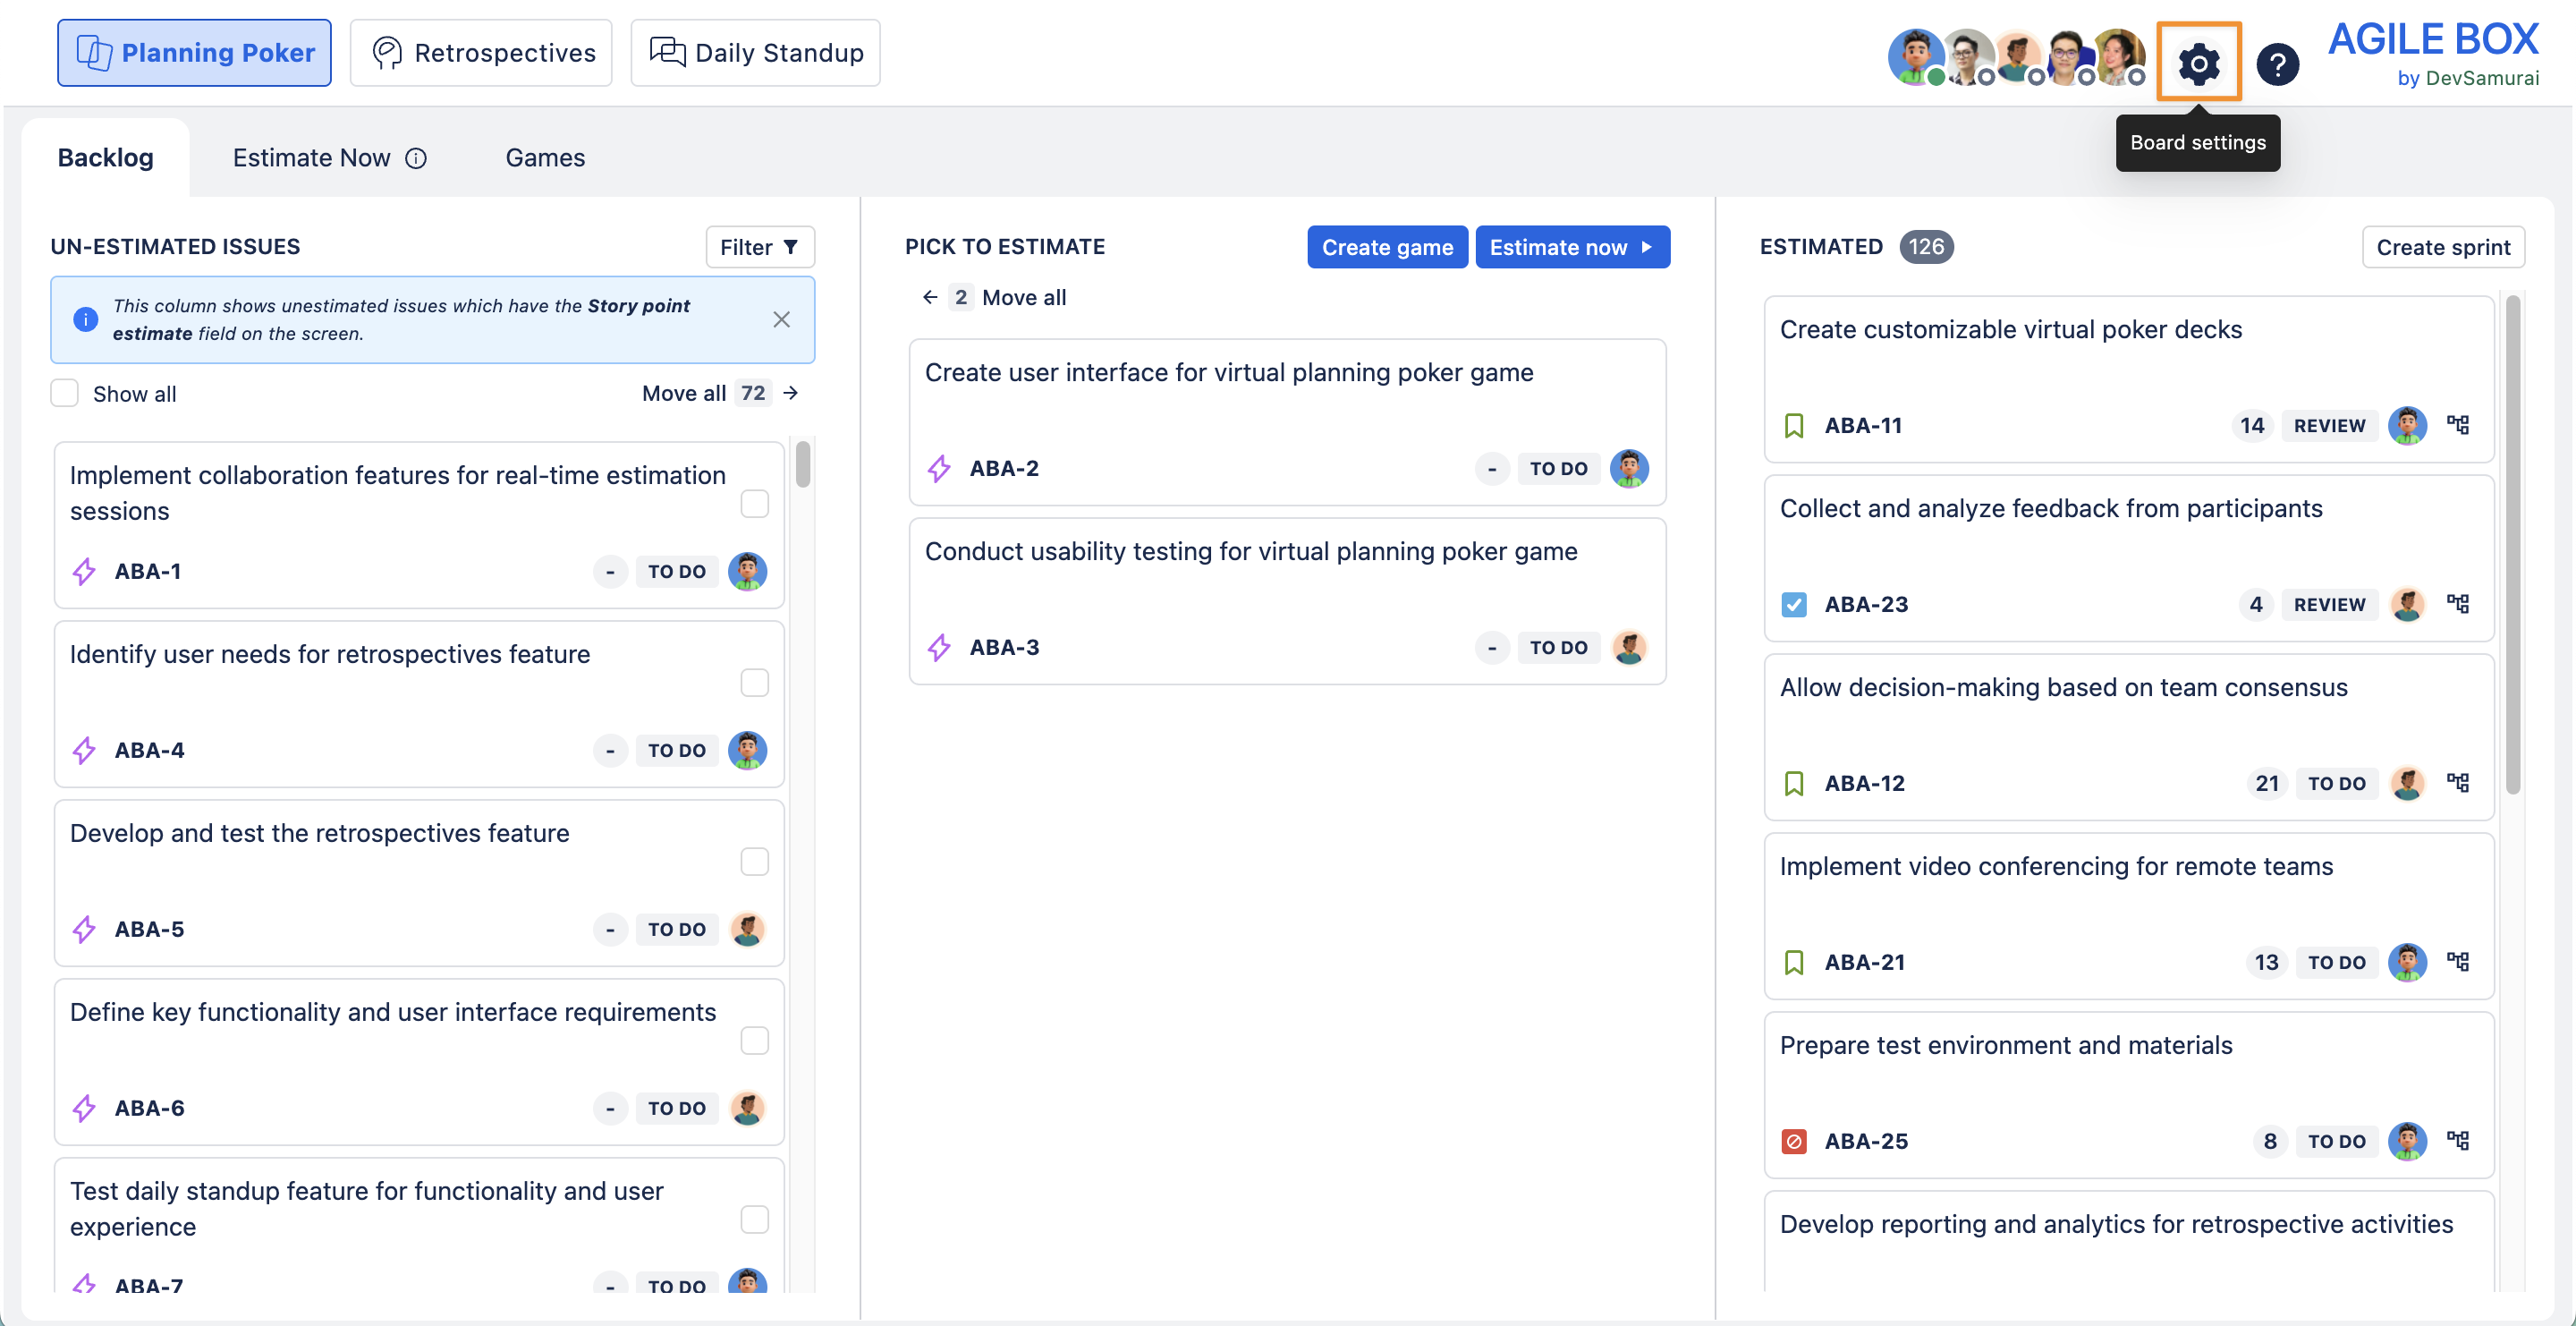Click the info icon beside Estimate Now
The height and width of the screenshot is (1326, 2576).
pos(416,158)
